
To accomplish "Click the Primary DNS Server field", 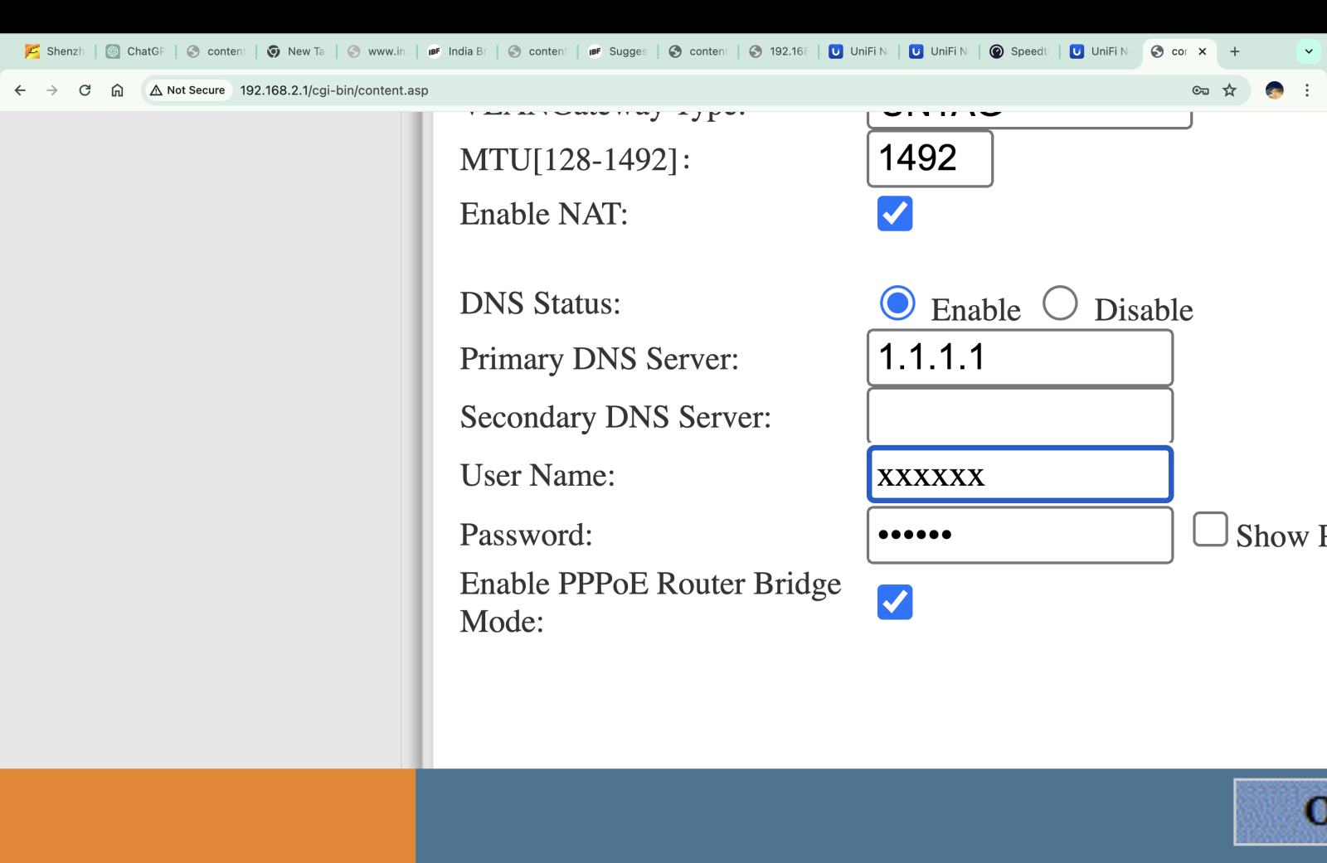I will tap(1020, 358).
